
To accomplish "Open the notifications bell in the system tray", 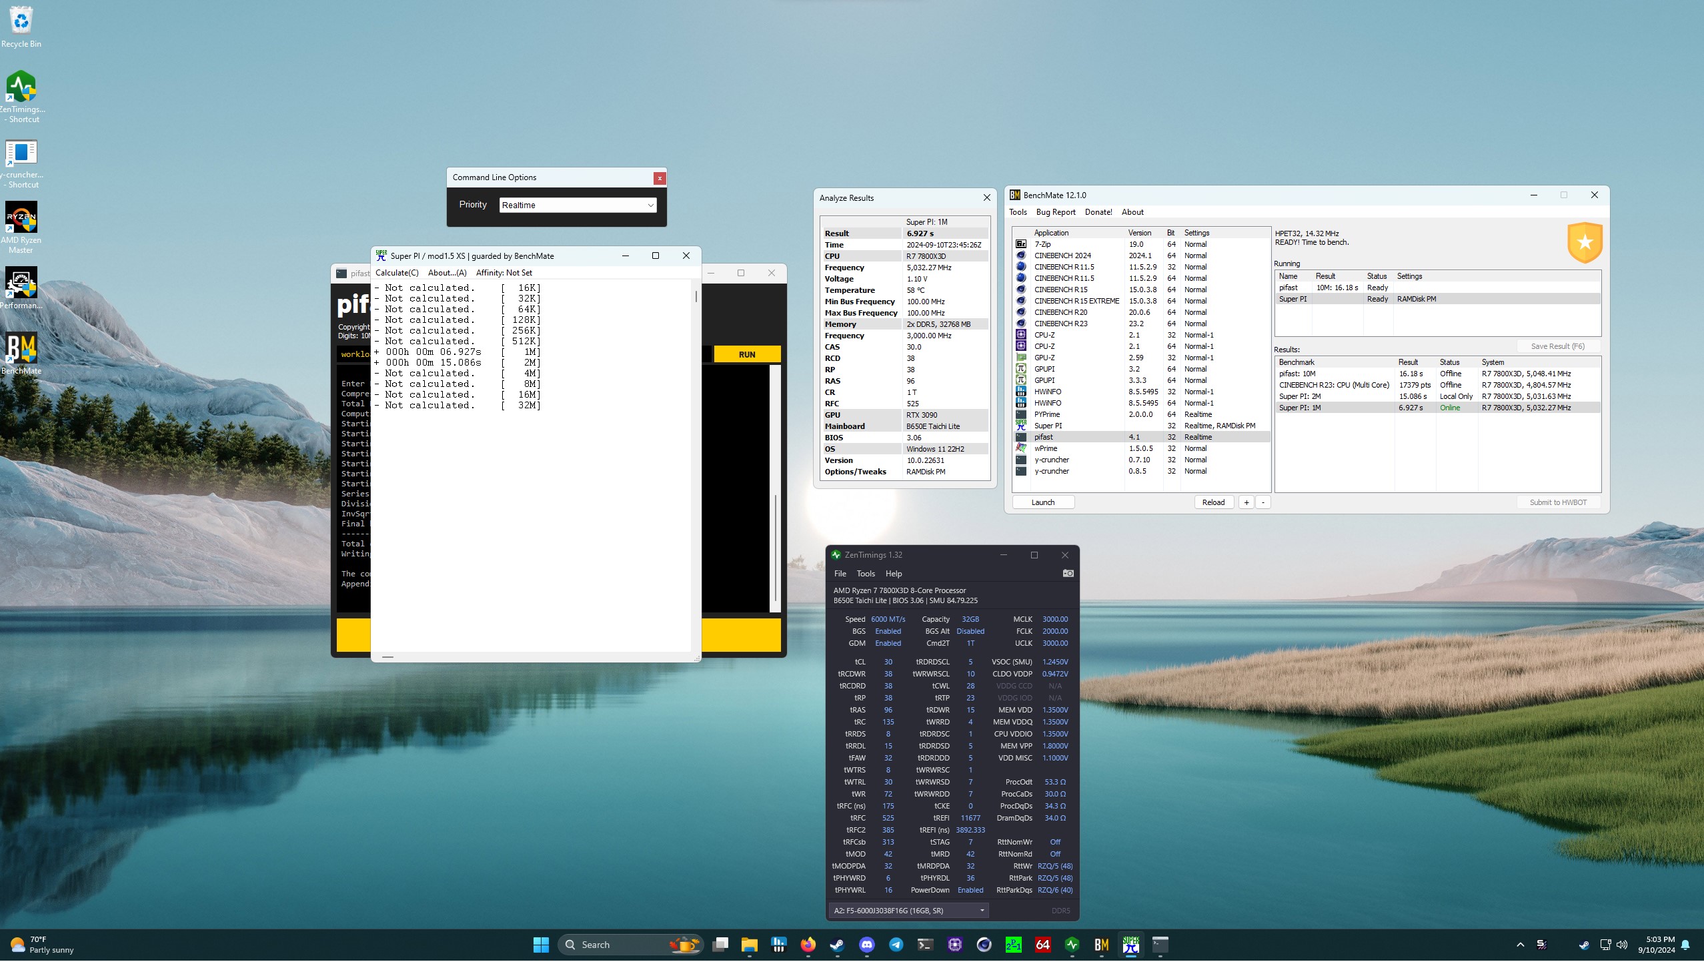I will 1685,945.
